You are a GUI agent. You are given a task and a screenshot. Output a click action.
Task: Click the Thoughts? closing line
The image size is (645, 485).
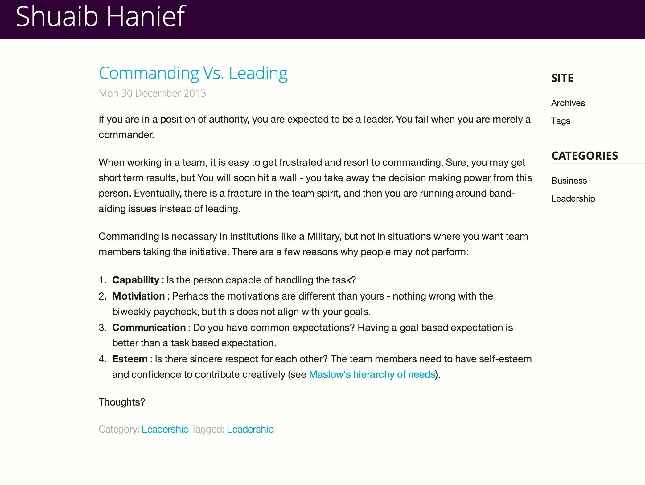pos(122,402)
